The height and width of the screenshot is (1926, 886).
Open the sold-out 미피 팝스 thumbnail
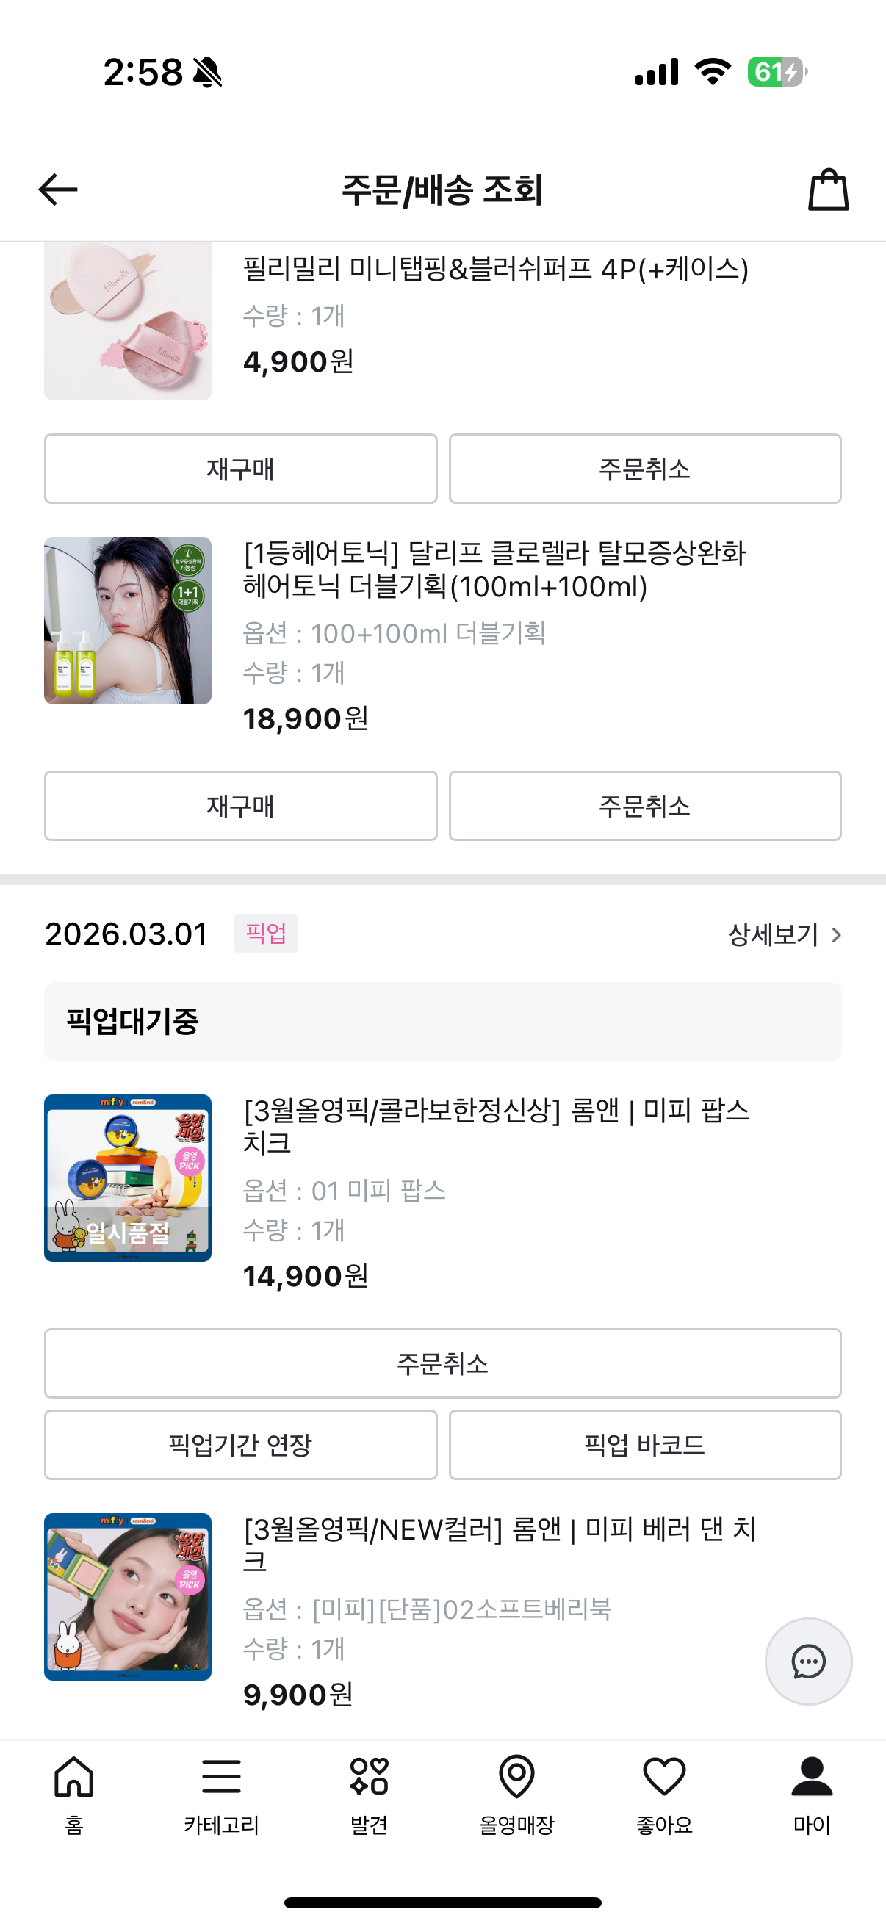128,1178
